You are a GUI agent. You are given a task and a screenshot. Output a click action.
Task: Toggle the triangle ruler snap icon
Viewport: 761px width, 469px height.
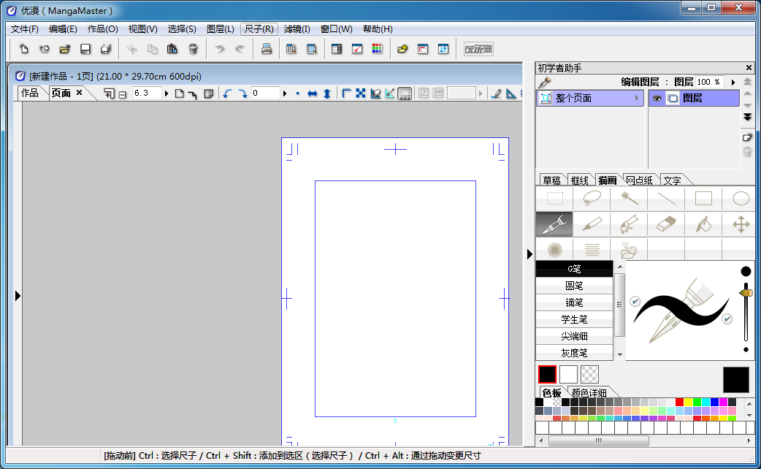[x=510, y=94]
